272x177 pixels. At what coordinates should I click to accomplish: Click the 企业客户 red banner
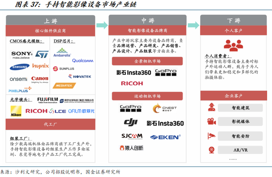click(x=234, y=96)
